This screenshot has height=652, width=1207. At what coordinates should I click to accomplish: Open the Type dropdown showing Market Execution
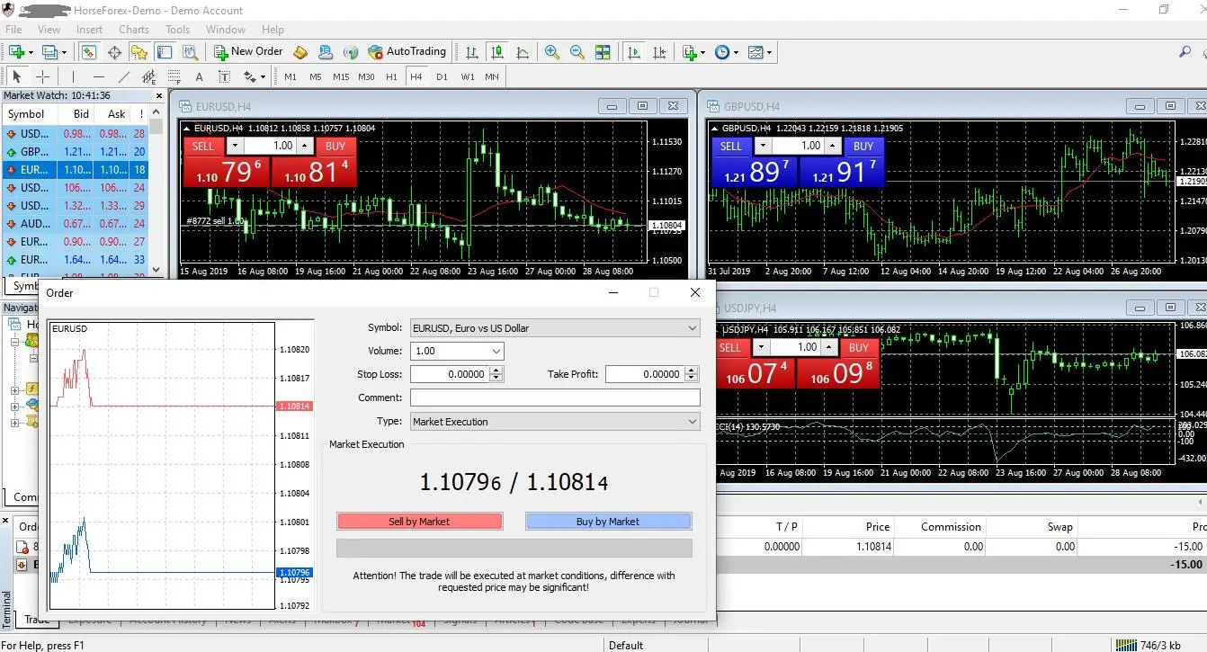pyautogui.click(x=554, y=421)
